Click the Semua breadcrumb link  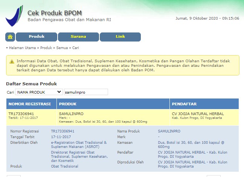coord(62,48)
